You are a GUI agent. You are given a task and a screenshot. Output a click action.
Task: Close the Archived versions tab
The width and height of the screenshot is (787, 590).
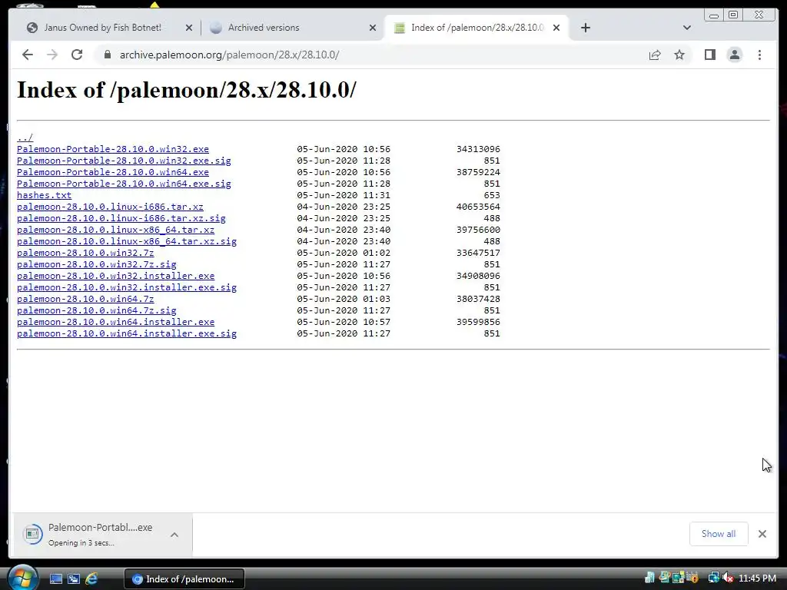373,28
